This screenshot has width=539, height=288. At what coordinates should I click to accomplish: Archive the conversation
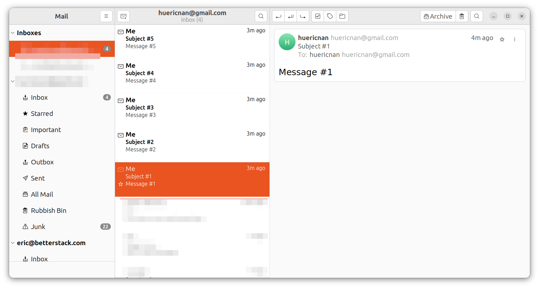438,16
